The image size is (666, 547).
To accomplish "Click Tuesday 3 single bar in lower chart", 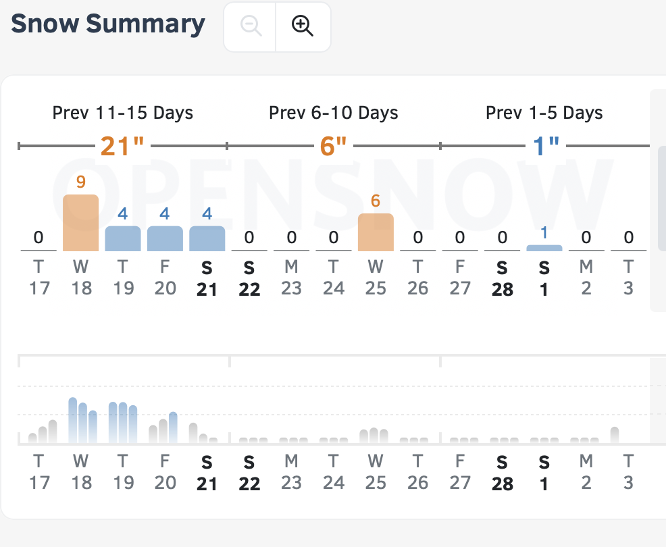I will pyautogui.click(x=615, y=436).
